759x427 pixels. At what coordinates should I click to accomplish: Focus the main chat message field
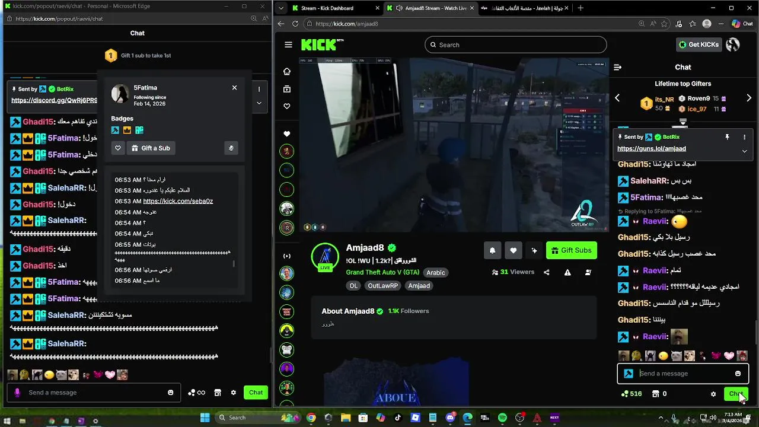click(x=682, y=374)
